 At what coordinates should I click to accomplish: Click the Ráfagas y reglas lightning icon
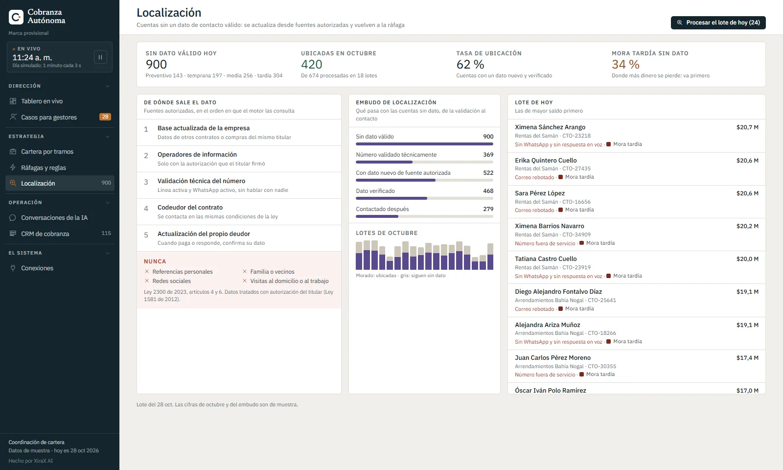[13, 167]
